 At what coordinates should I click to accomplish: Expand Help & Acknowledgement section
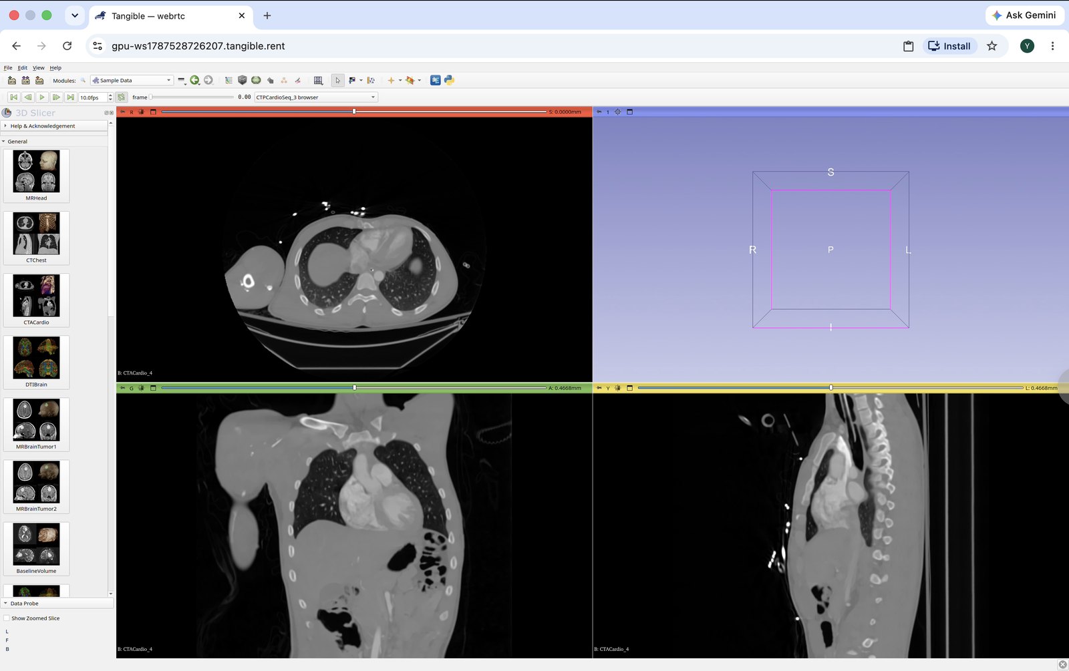coord(55,126)
